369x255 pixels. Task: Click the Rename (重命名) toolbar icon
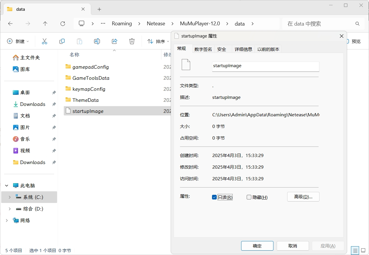pos(97,41)
